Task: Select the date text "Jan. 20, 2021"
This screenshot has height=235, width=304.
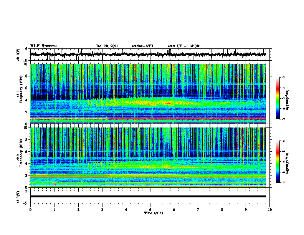Action: click(107, 46)
